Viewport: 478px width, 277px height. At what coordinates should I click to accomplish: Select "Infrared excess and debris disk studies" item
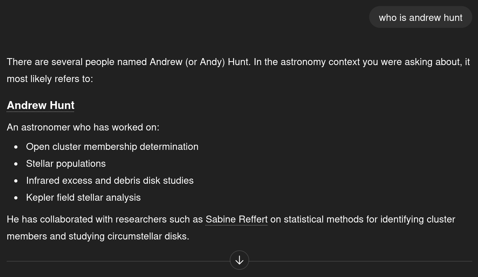[110, 180]
